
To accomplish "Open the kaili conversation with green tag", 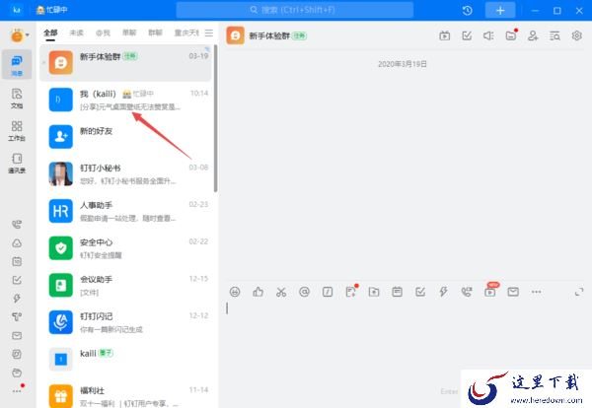I will click(x=125, y=360).
